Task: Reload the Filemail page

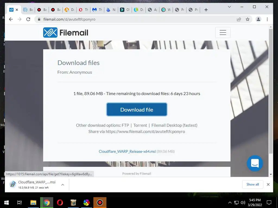Action: coord(28,19)
